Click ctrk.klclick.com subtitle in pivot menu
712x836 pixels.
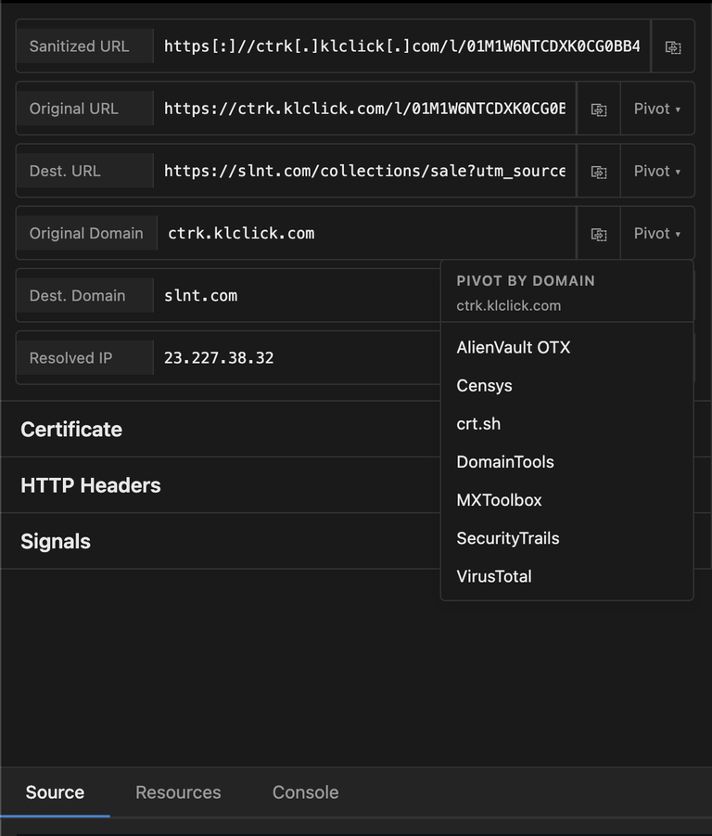coord(509,305)
